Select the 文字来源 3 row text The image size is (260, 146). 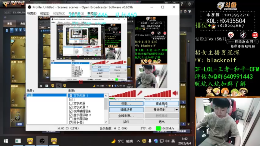pos(81,95)
